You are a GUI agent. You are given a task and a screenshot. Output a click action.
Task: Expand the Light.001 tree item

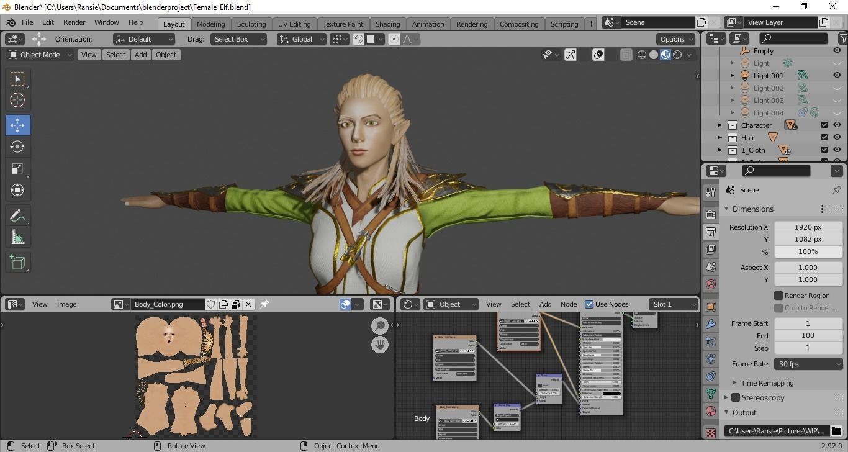coord(733,75)
